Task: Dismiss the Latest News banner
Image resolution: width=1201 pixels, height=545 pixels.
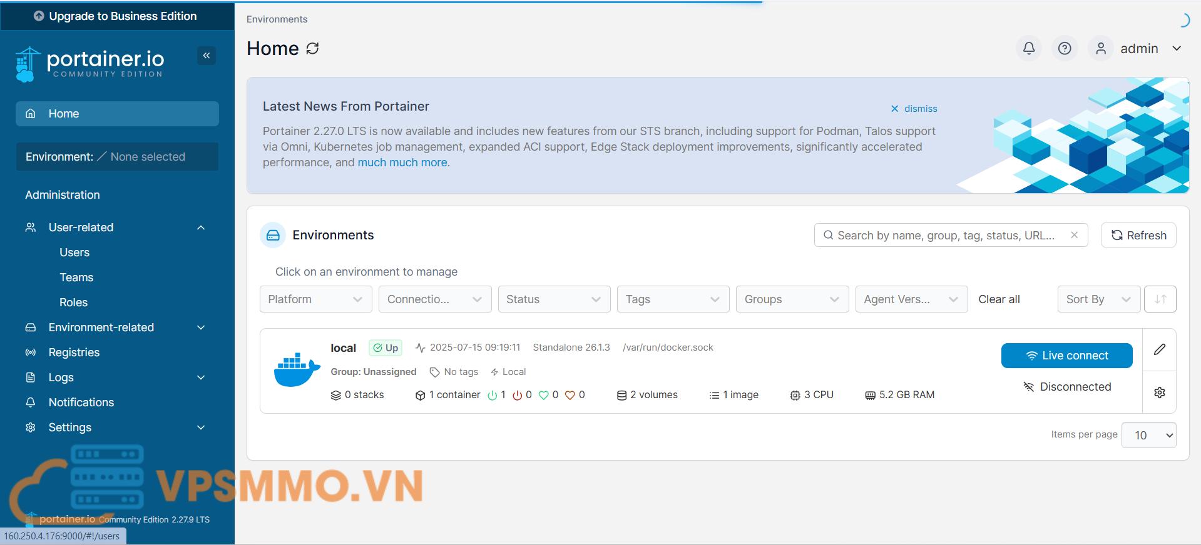Action: pyautogui.click(x=914, y=109)
